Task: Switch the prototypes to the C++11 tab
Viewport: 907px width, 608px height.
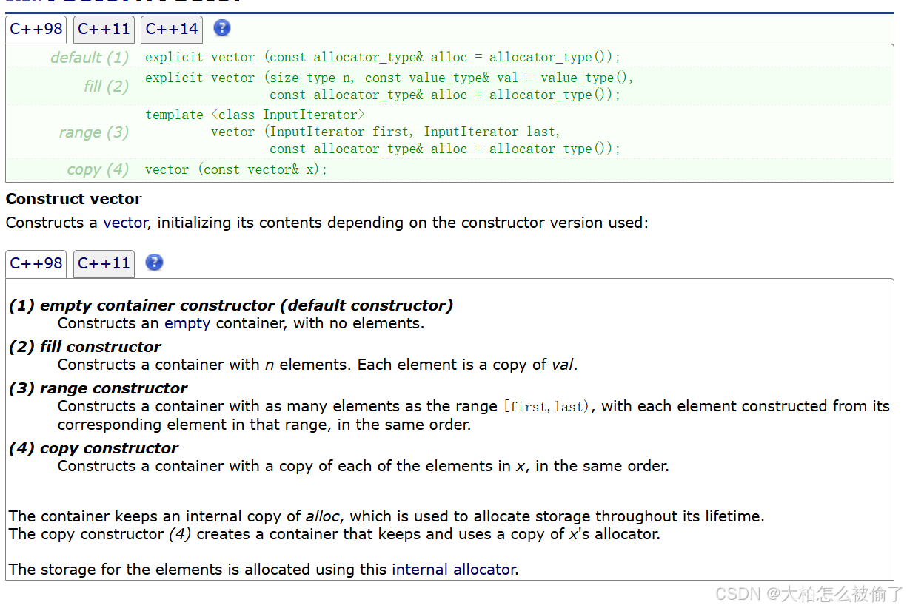Action: click(104, 30)
